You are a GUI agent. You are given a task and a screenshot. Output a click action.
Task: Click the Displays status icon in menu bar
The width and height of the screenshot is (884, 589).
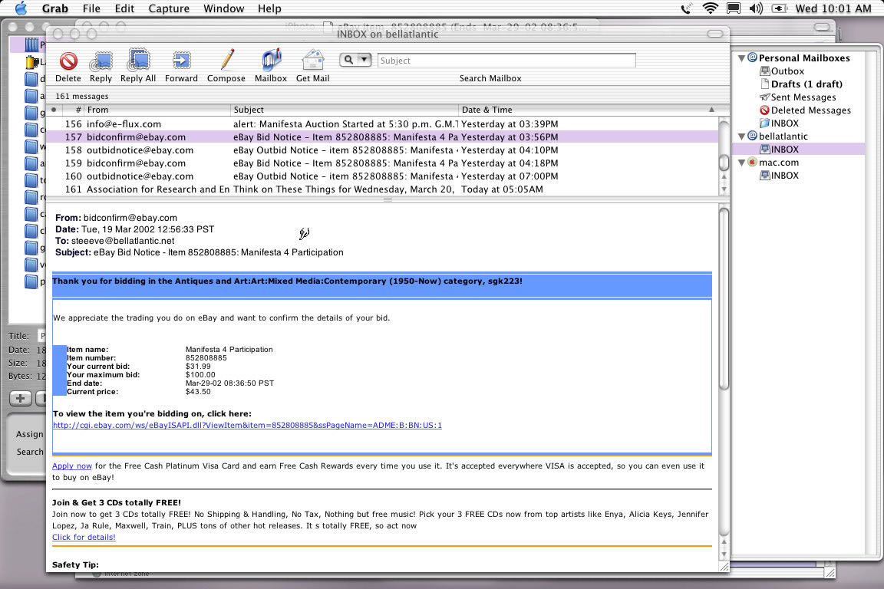click(734, 8)
